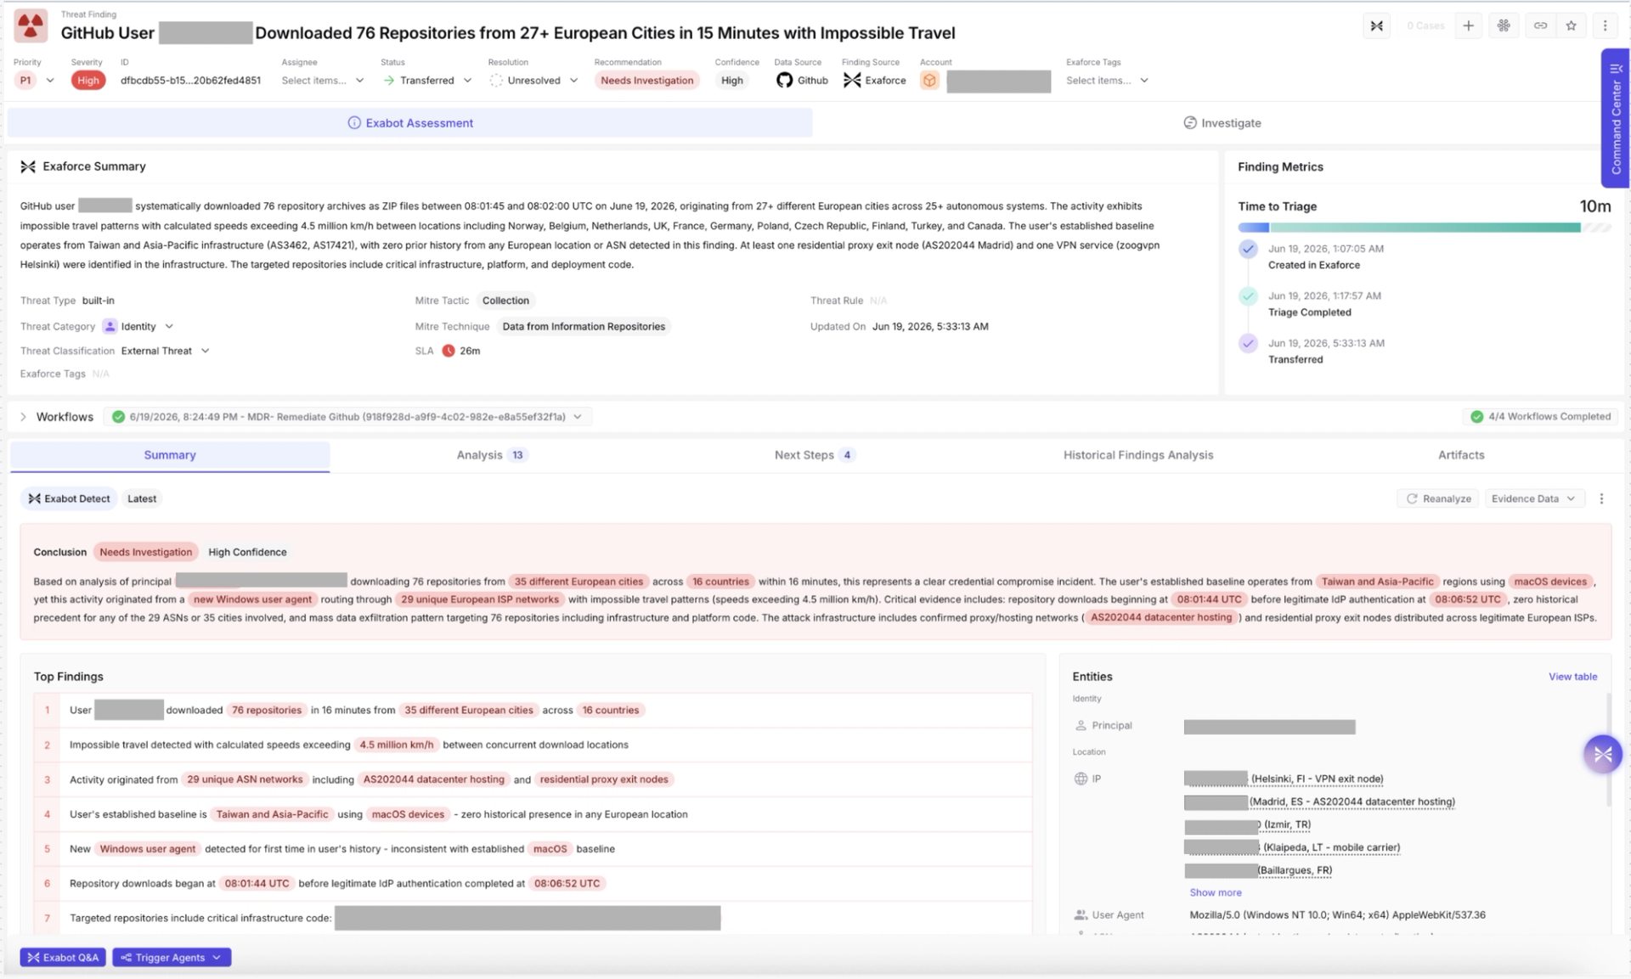This screenshot has width=1631, height=979.
Task: Open the Unresolved resolution dropdown
Action: 534,80
